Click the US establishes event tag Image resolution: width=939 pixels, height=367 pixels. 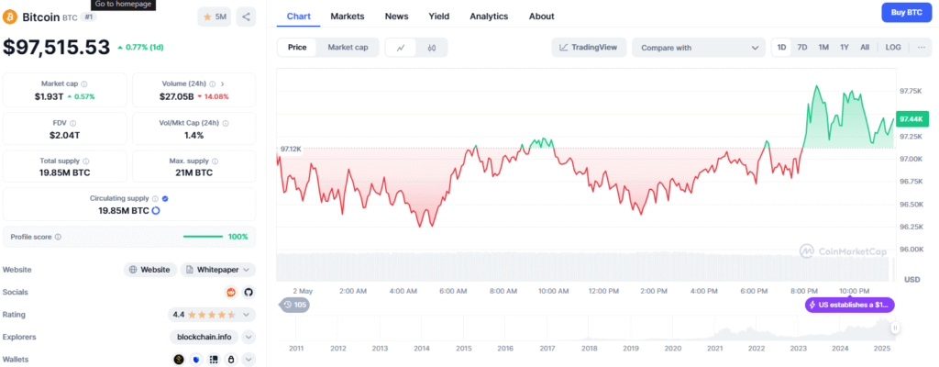pyautogui.click(x=850, y=305)
